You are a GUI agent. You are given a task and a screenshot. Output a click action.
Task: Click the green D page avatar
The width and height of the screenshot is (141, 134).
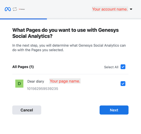(x=19, y=84)
